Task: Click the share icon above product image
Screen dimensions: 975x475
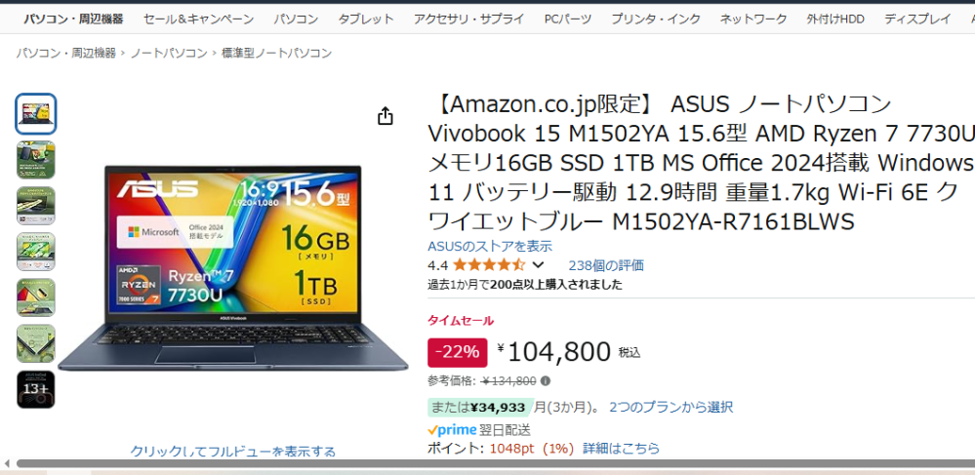Action: 386,116
